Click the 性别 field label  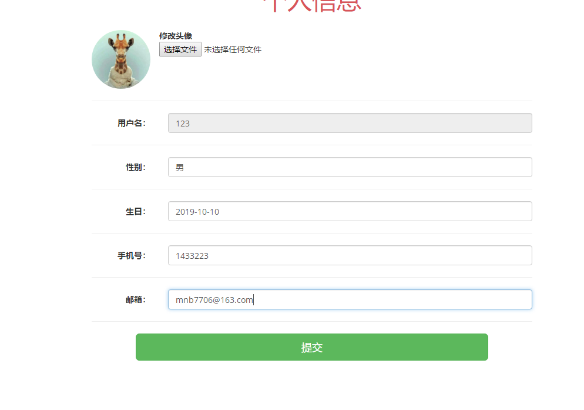pos(136,167)
